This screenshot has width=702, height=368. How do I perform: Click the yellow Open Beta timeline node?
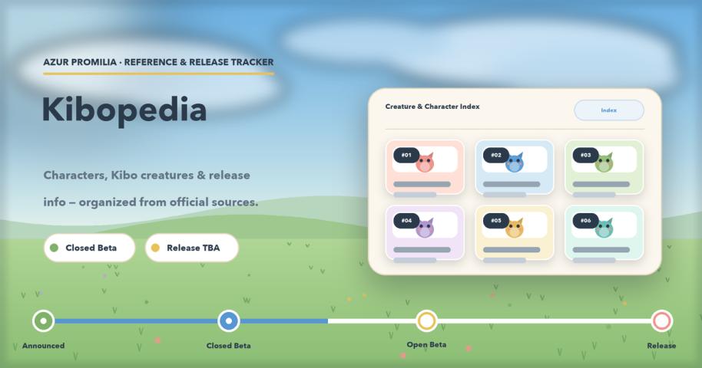(x=426, y=320)
